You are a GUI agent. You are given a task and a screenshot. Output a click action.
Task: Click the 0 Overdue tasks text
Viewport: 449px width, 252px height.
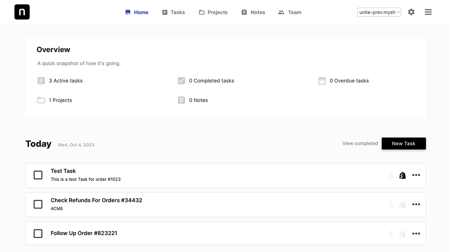point(349,81)
